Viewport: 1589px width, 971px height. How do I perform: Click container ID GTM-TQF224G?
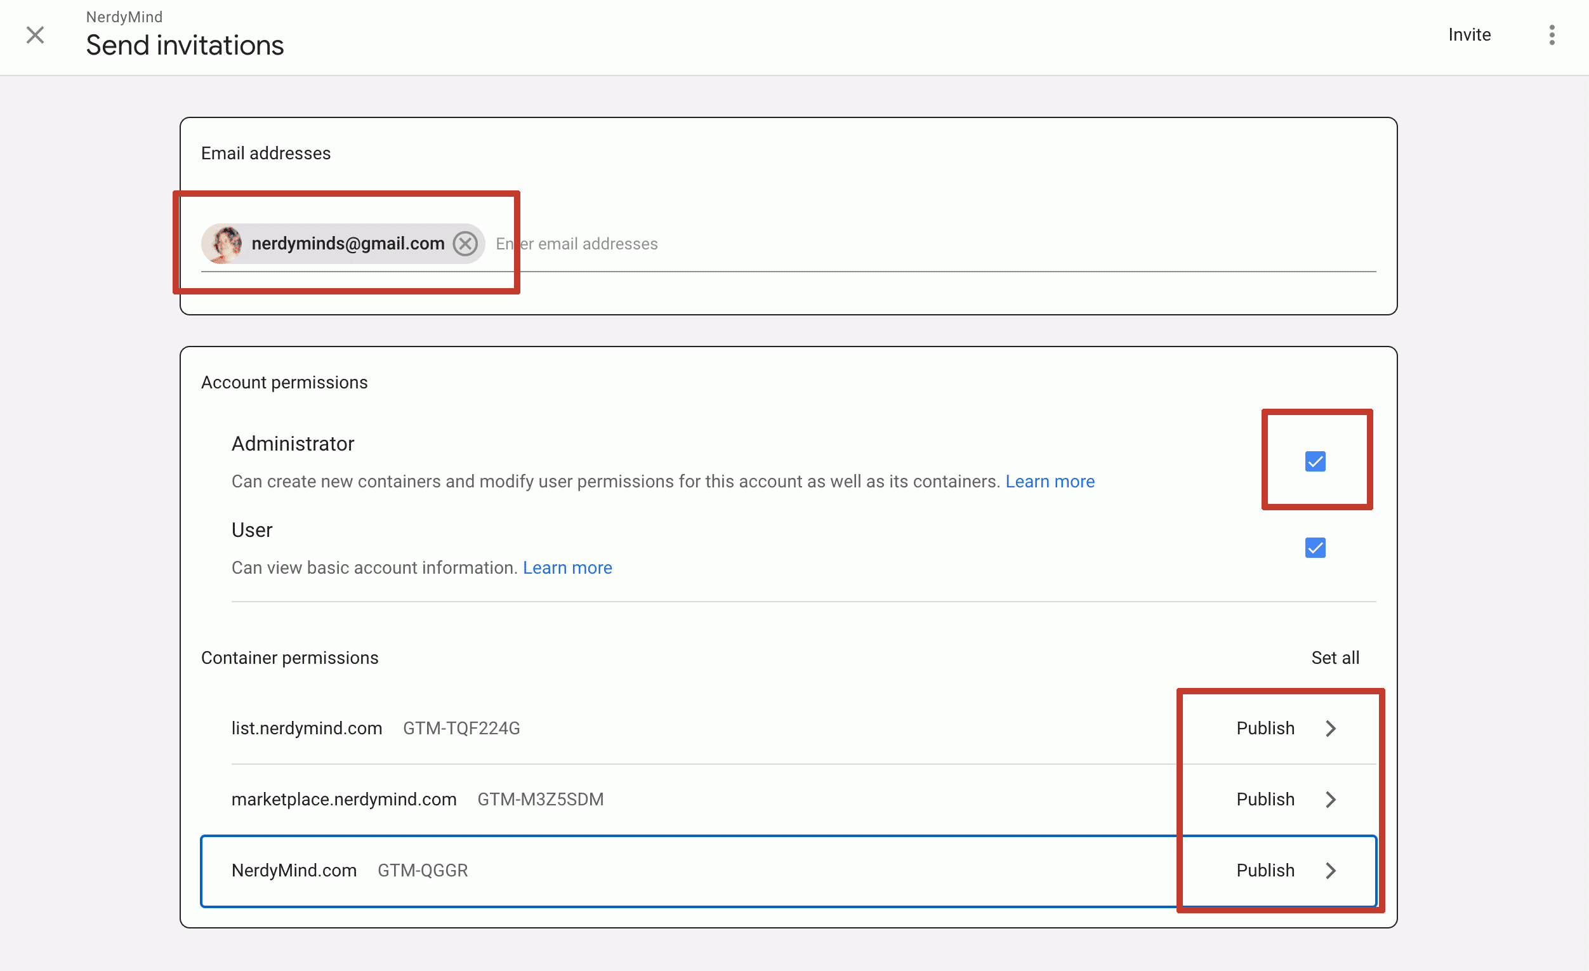tap(462, 729)
